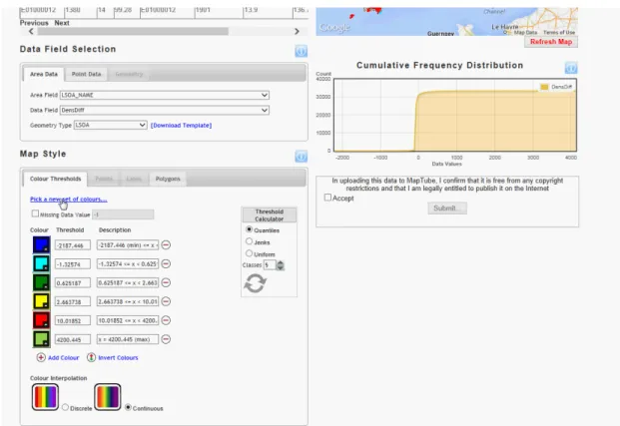The height and width of the screenshot is (426, 620).
Task: Click the Add Colour plus icon
Action: click(41, 357)
